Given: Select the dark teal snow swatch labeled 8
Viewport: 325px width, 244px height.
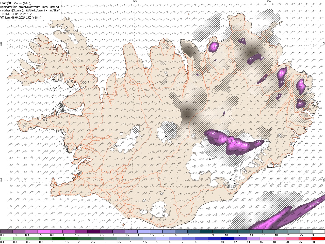Looking at the screenshot, I should [x=206, y=232].
